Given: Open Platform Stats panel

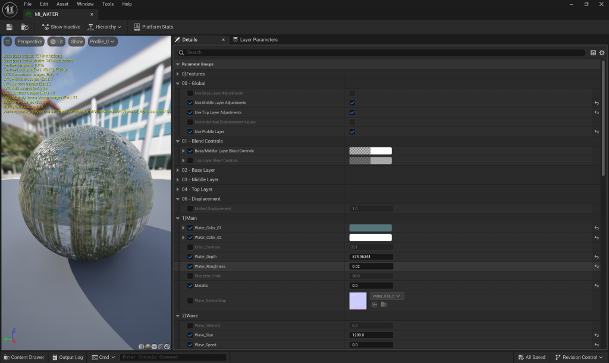Looking at the screenshot, I should 154,27.
